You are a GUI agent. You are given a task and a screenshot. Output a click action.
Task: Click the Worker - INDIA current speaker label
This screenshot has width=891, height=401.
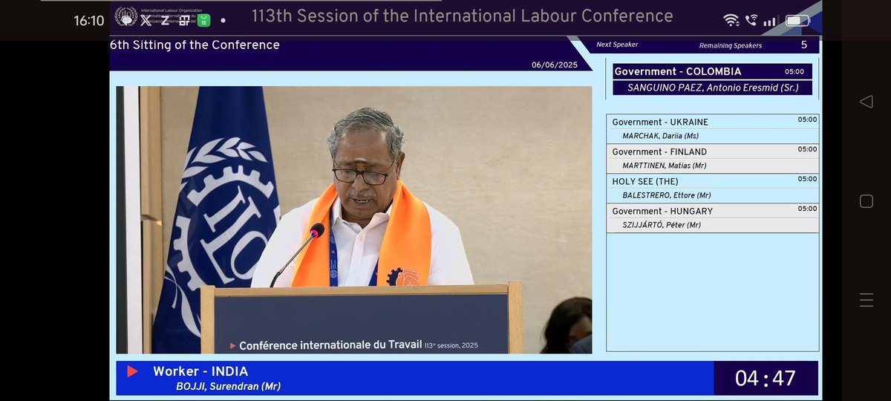click(x=200, y=371)
